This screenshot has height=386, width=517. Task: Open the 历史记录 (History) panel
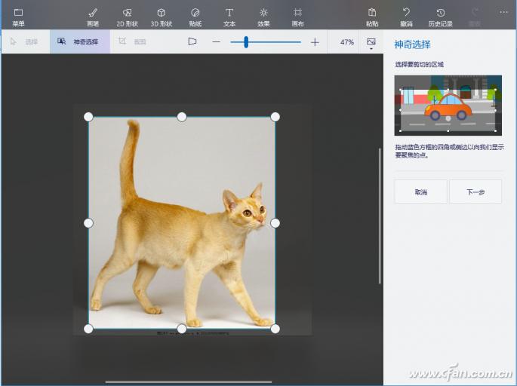click(x=441, y=17)
